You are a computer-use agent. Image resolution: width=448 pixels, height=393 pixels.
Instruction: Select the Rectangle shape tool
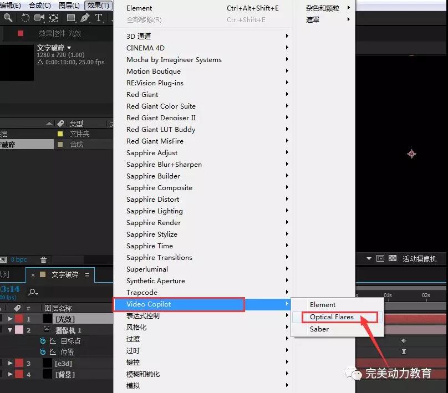point(71,18)
